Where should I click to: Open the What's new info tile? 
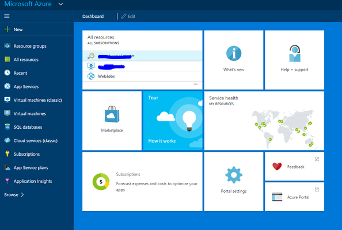click(x=234, y=60)
